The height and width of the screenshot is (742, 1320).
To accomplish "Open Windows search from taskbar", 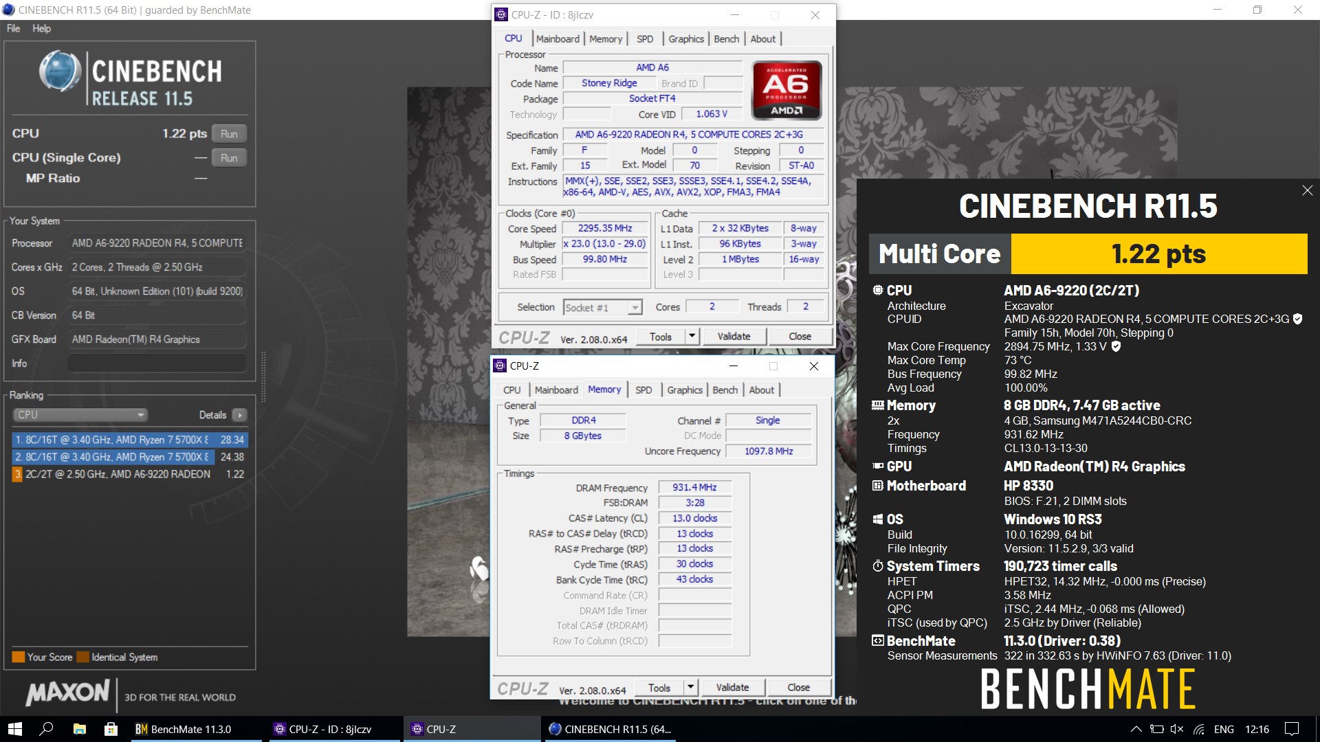I will (x=47, y=729).
